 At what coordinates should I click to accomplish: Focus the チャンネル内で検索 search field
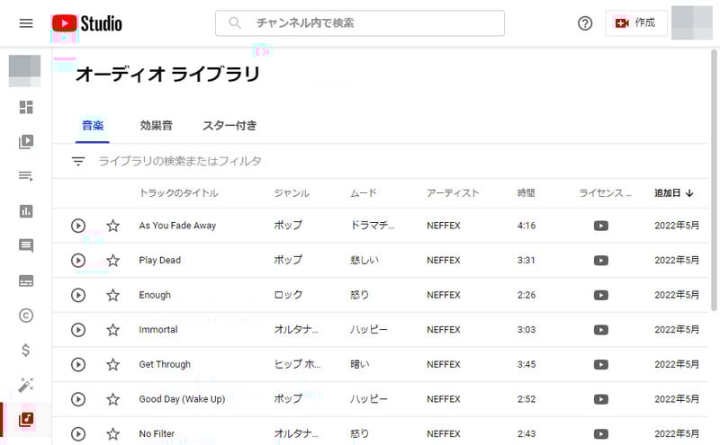[x=359, y=23]
